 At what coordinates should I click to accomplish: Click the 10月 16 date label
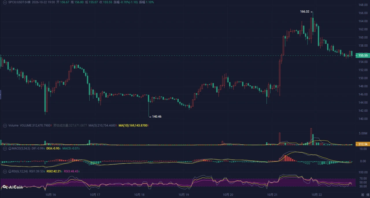point(50,195)
